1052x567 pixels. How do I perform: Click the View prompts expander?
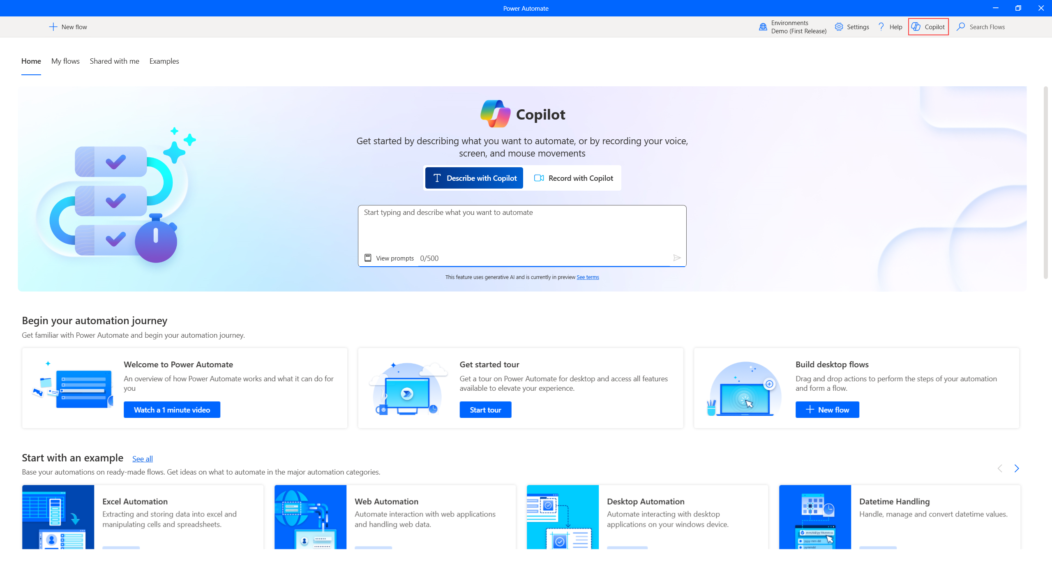click(388, 258)
